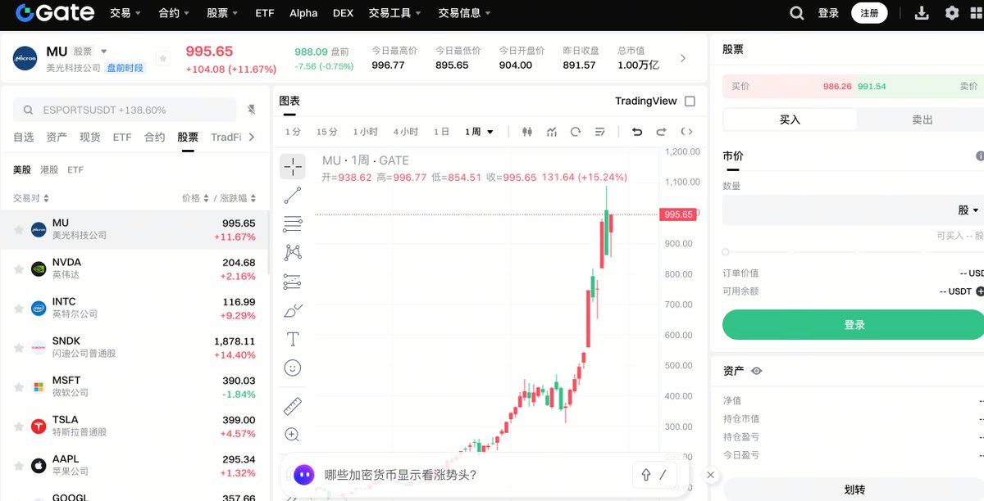This screenshot has width=984, height=501.
Task: Close the AI assistant prompt bar
Action: [x=711, y=475]
